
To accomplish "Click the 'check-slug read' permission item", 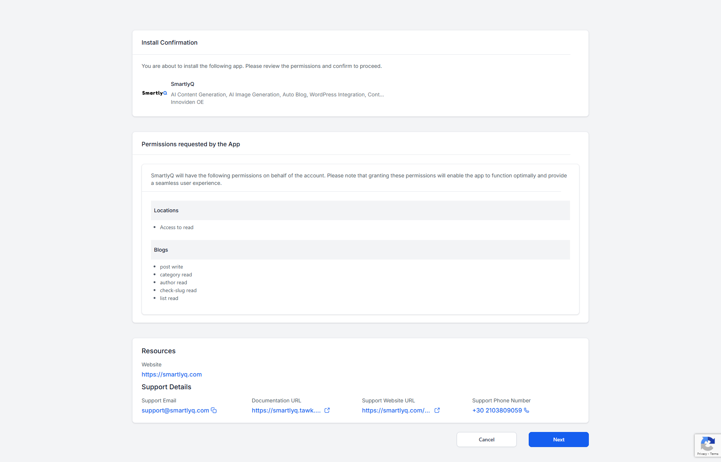I will pos(178,290).
